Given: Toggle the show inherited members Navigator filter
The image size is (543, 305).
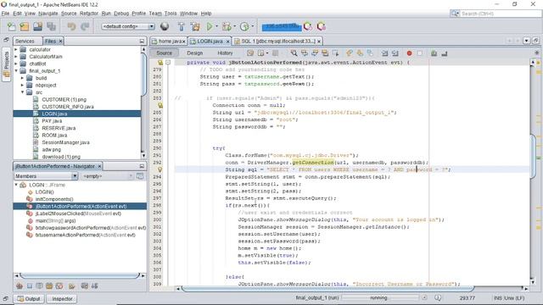Looking at the screenshot, I should pyautogui.click(x=20, y=286).
